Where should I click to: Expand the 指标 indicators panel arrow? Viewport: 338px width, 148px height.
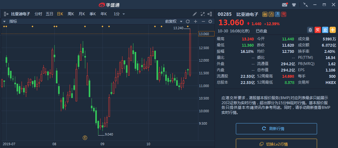[x=4, y=21]
